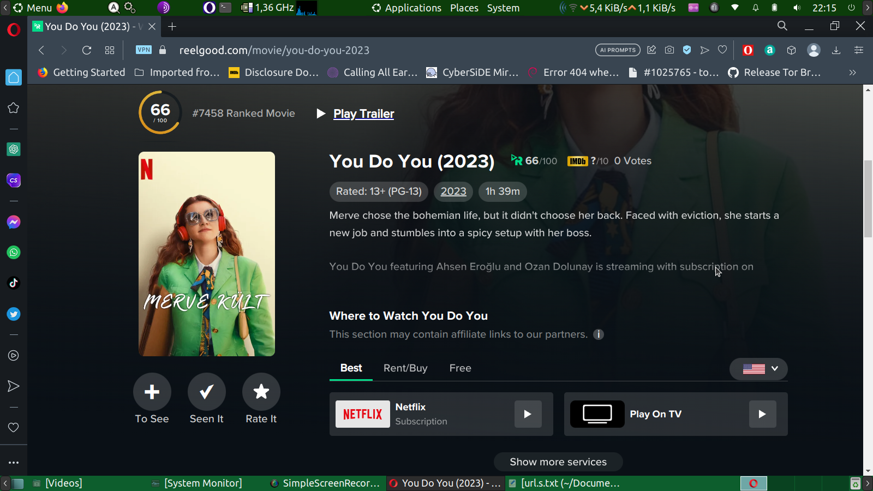Image resolution: width=873 pixels, height=491 pixels.
Task: Open the home start page from sidebar
Action: click(x=14, y=77)
